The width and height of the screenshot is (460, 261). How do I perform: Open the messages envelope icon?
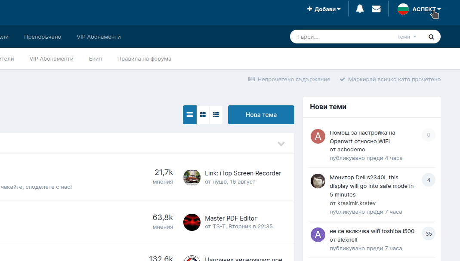tap(376, 9)
